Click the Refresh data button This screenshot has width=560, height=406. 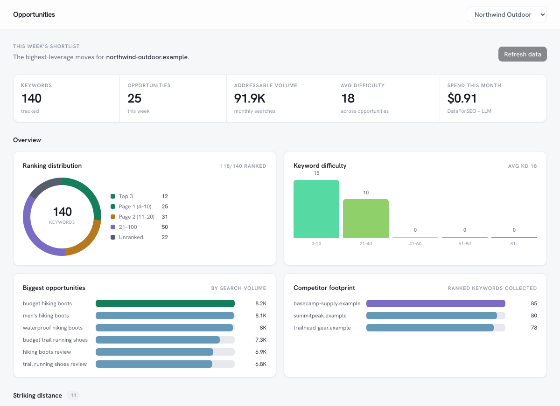point(522,54)
